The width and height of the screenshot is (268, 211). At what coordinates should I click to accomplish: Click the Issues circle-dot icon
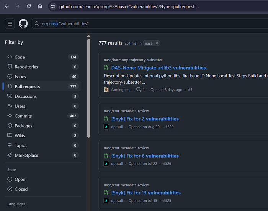pos(10,76)
